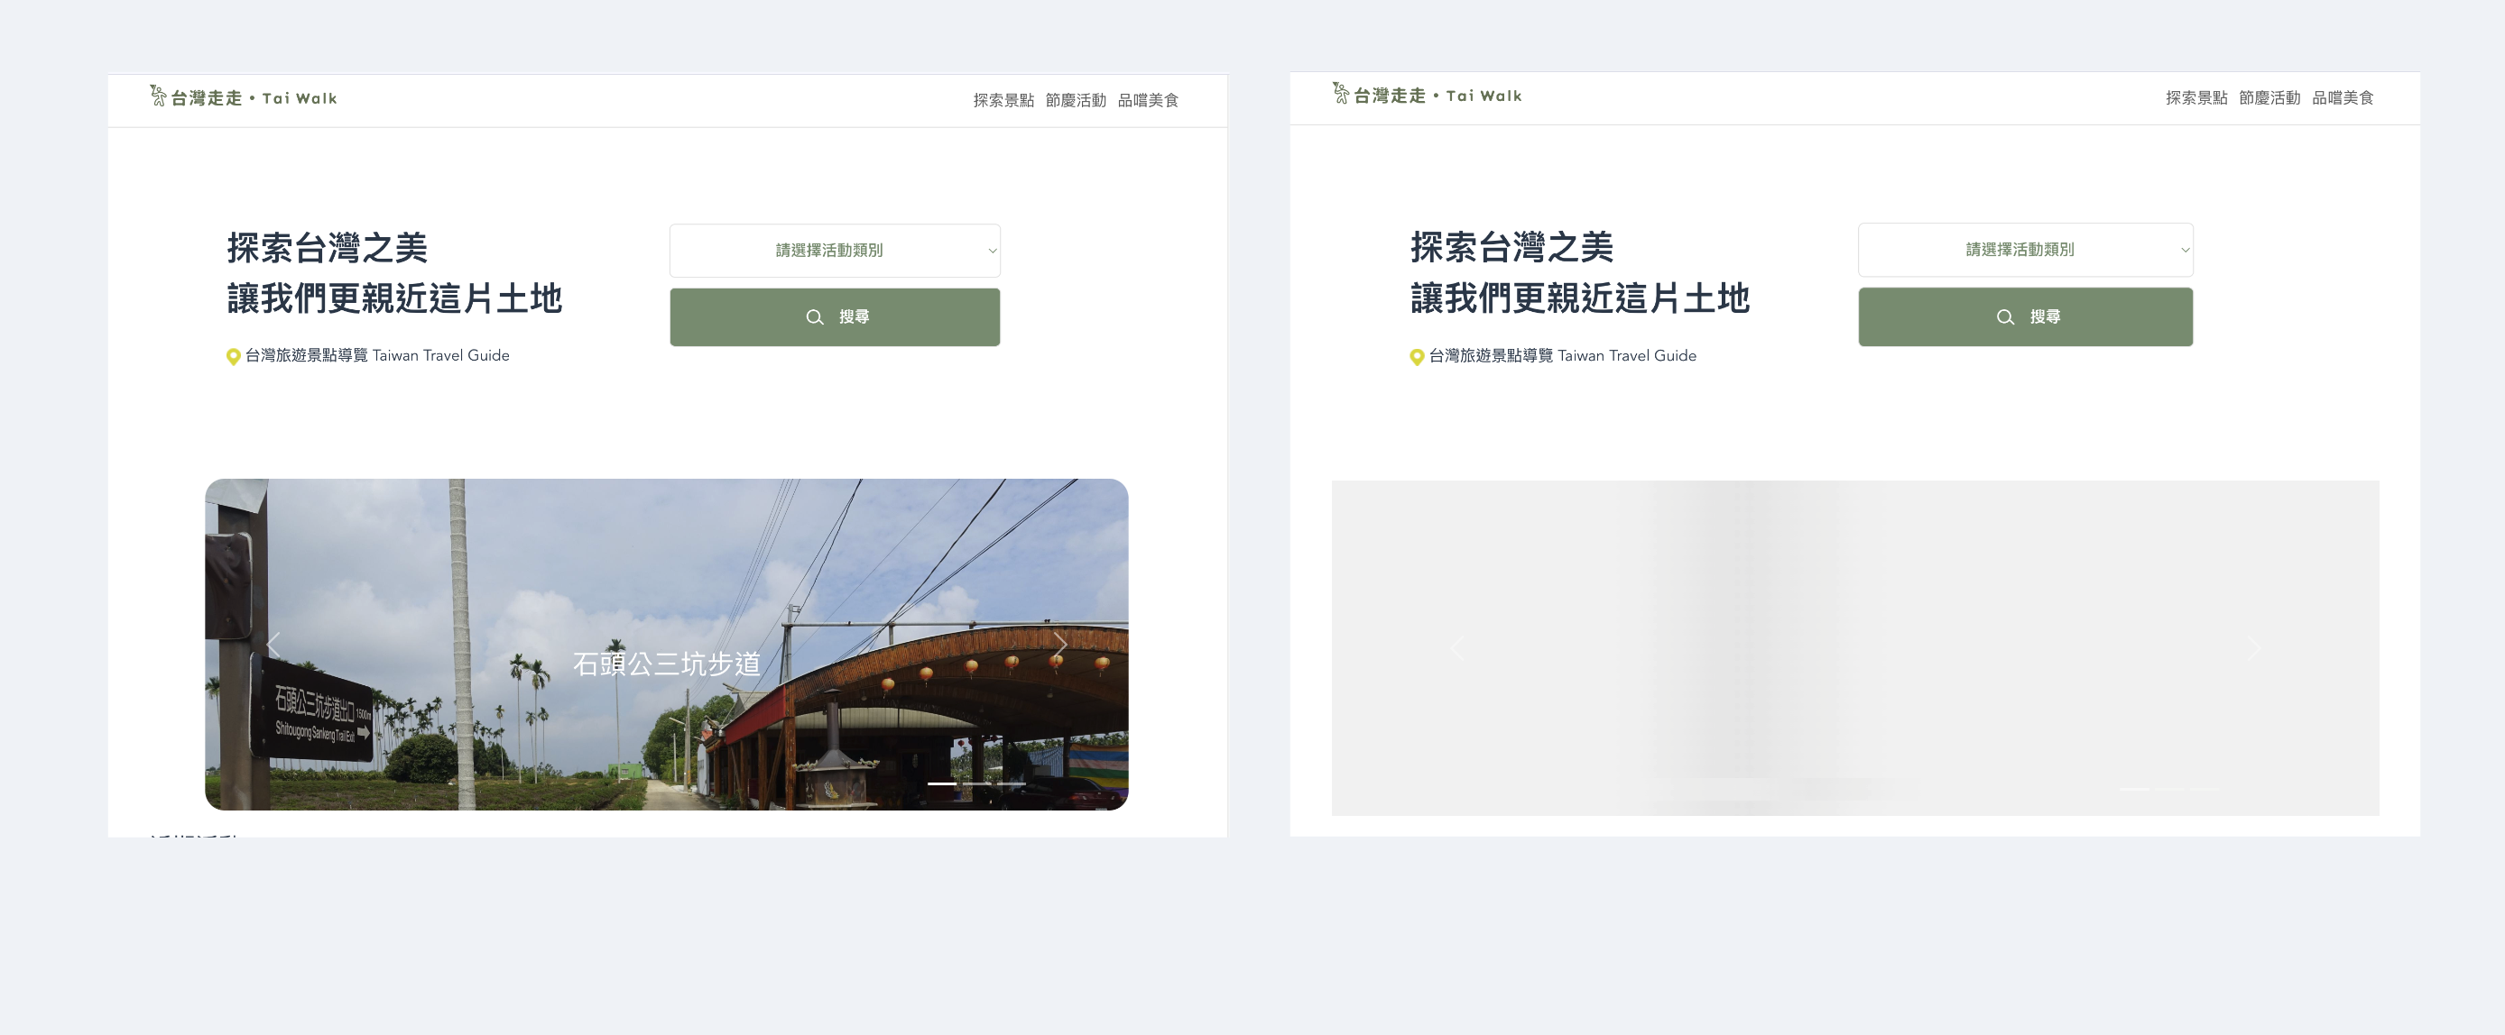Click 石頭公三坑步道 carousel caption

[666, 664]
